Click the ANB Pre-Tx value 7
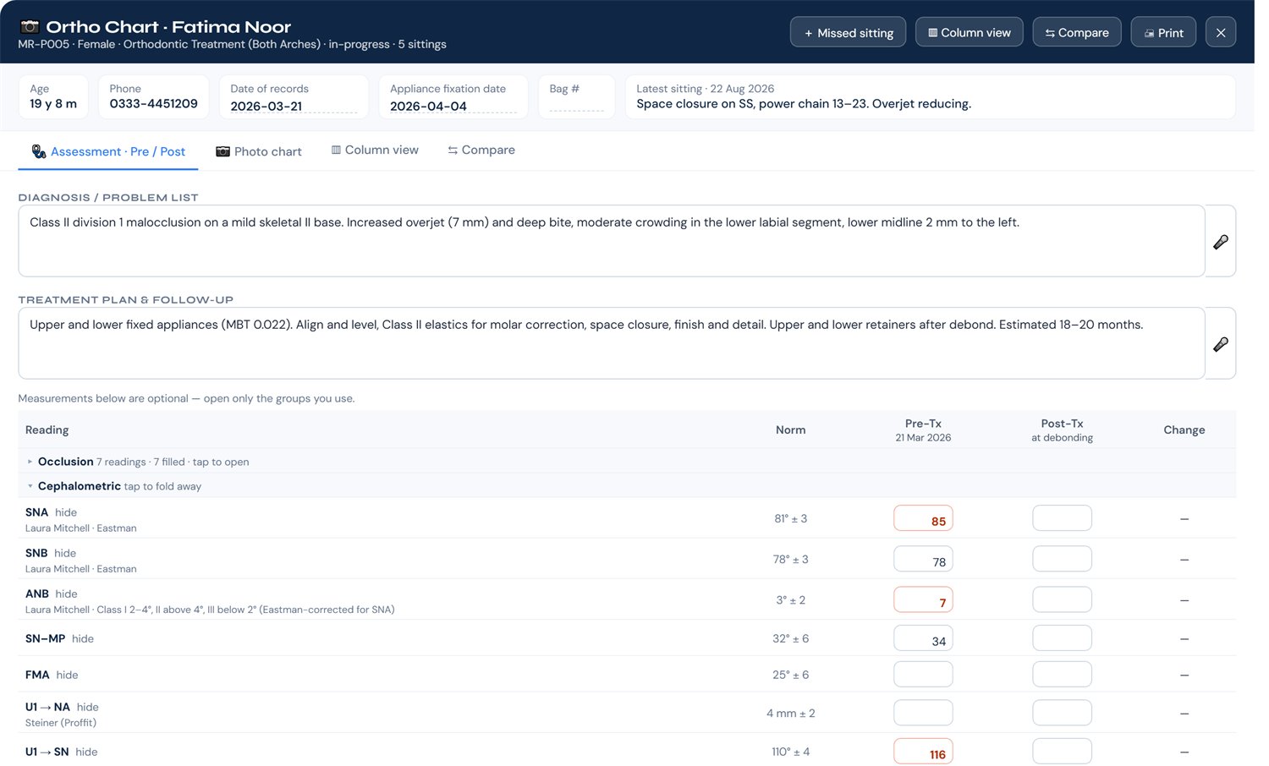Screen dimensions: 1269x766 coord(923,599)
